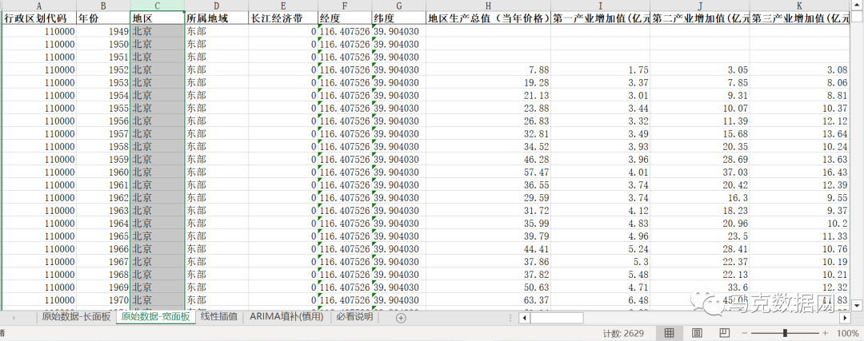Click the 计数: 2629 status bar entry
The width and height of the screenshot is (864, 341).
pyautogui.click(x=624, y=333)
